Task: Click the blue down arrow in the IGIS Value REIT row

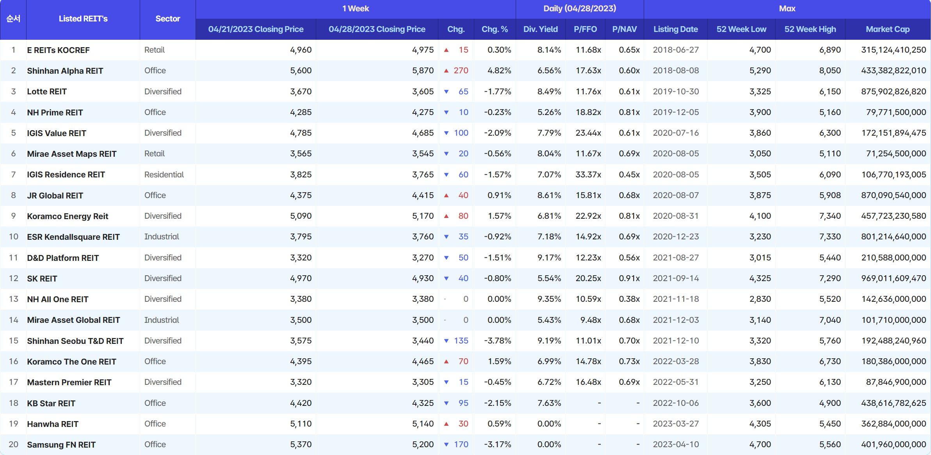Action: coord(446,133)
